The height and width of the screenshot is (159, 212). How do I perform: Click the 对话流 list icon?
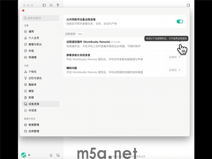pyautogui.click(x=25, y=111)
